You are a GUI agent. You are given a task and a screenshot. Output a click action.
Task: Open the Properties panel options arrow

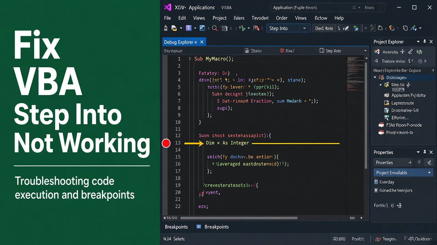(x=418, y=152)
